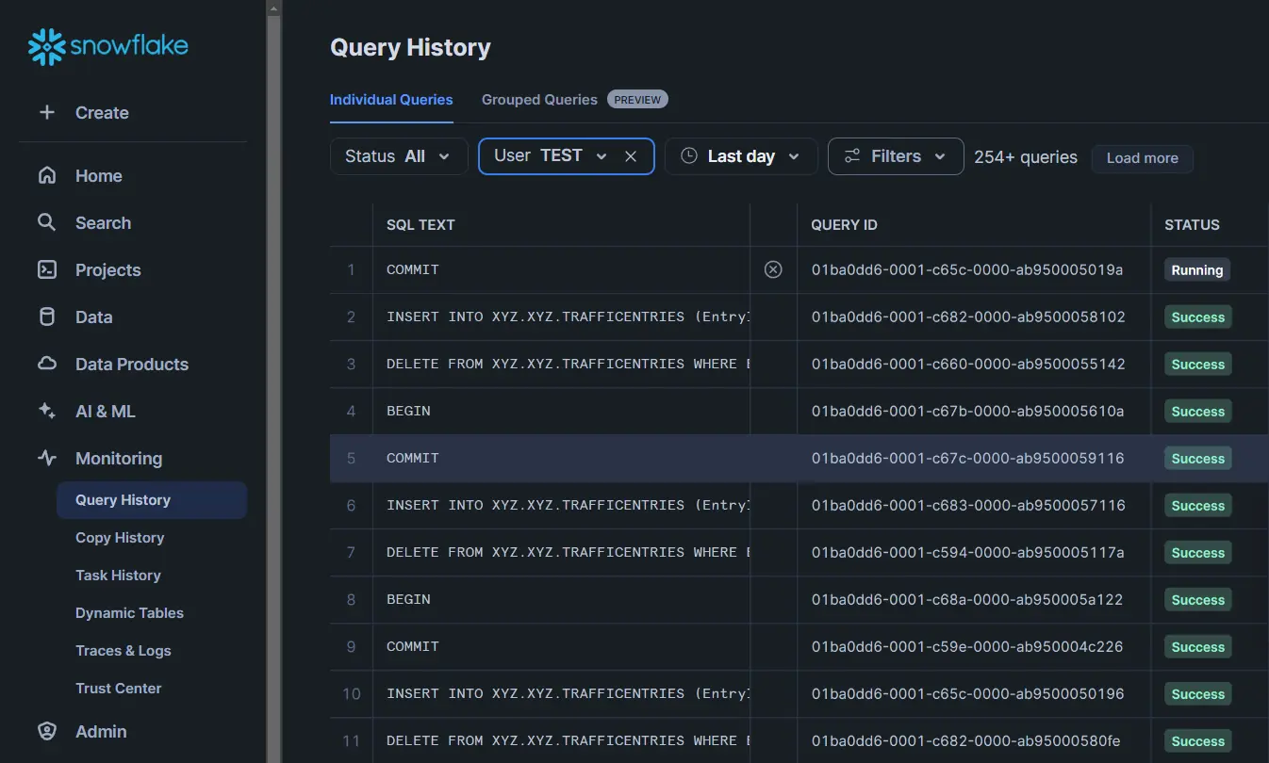Select row 9 COMMIT query text
This screenshot has width=1269, height=763.
coord(413,646)
